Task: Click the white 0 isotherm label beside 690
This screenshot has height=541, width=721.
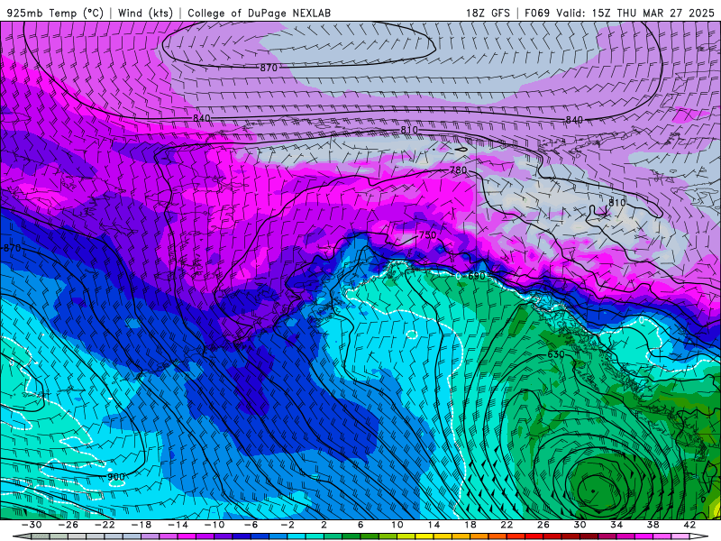Action: [458, 277]
